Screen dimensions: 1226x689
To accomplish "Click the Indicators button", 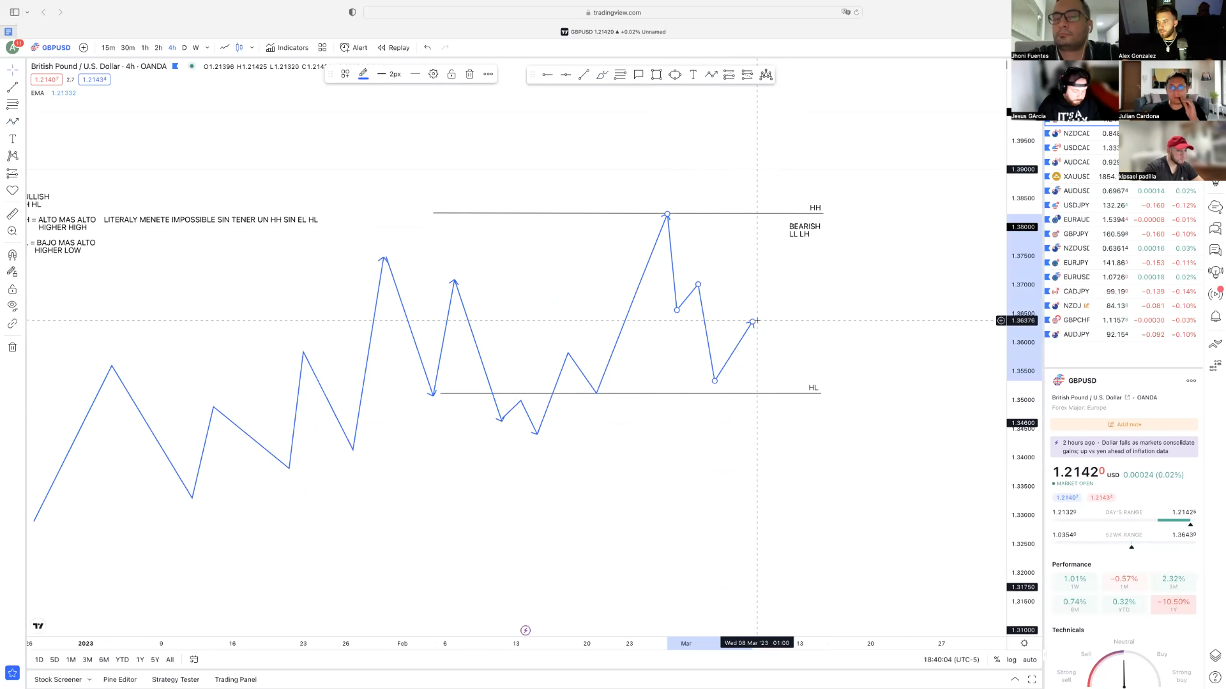I will point(287,47).
